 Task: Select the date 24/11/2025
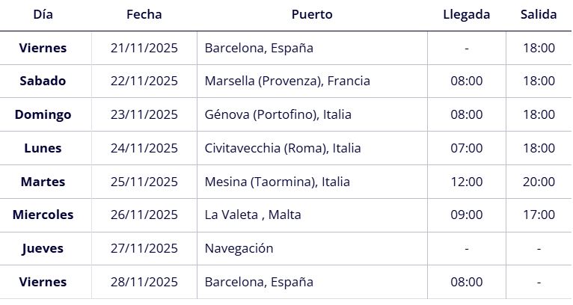tap(144, 148)
